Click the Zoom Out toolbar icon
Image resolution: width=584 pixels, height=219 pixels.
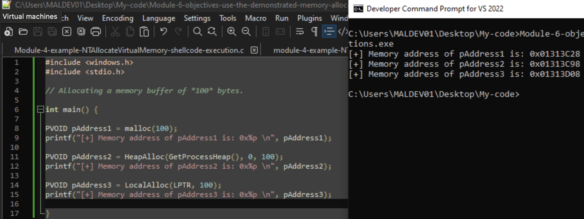[246, 31]
